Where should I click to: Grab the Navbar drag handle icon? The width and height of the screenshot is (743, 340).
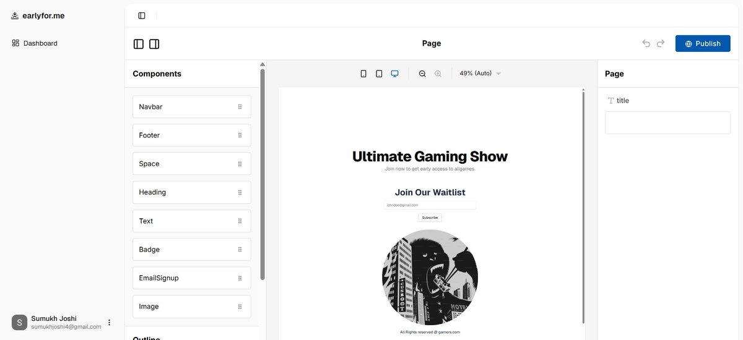click(240, 107)
